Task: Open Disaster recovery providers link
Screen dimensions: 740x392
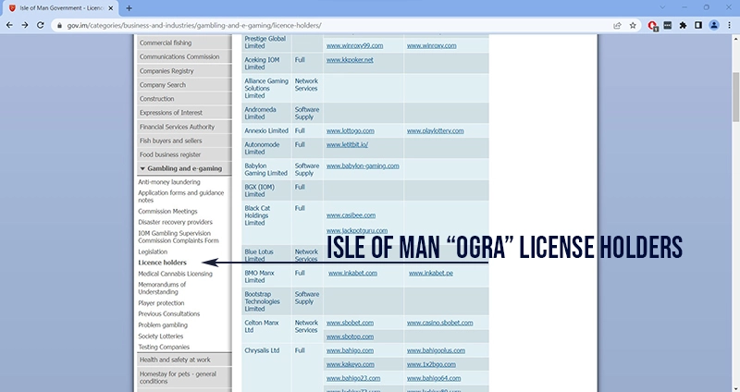Action: (x=175, y=222)
